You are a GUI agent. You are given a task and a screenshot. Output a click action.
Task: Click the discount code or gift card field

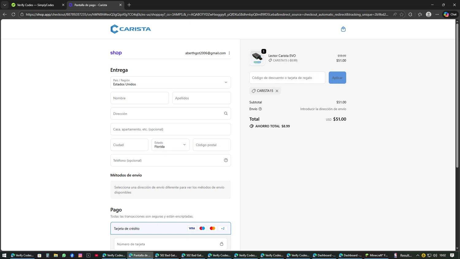pyautogui.click(x=287, y=78)
